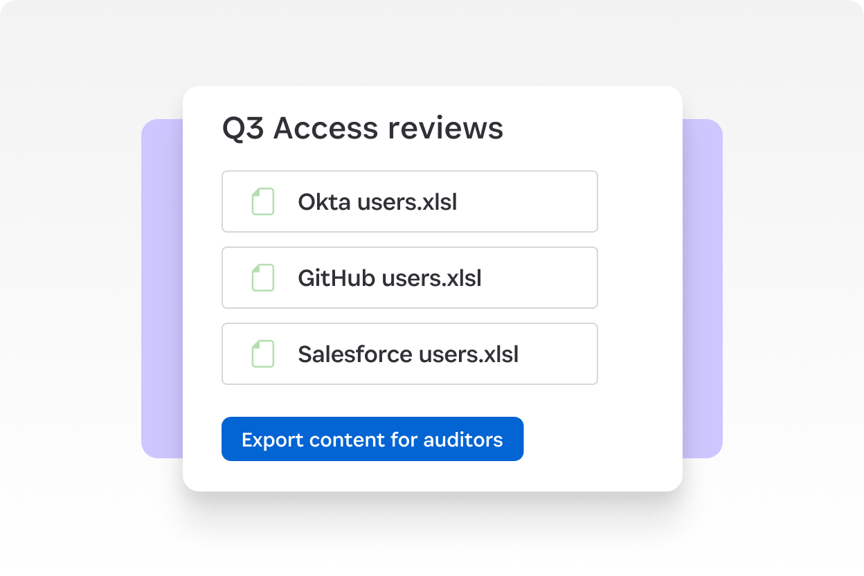Screen dimensions: 864x576
Task: Click the "GitHub users.xlsl" filename text
Action: 390,278
